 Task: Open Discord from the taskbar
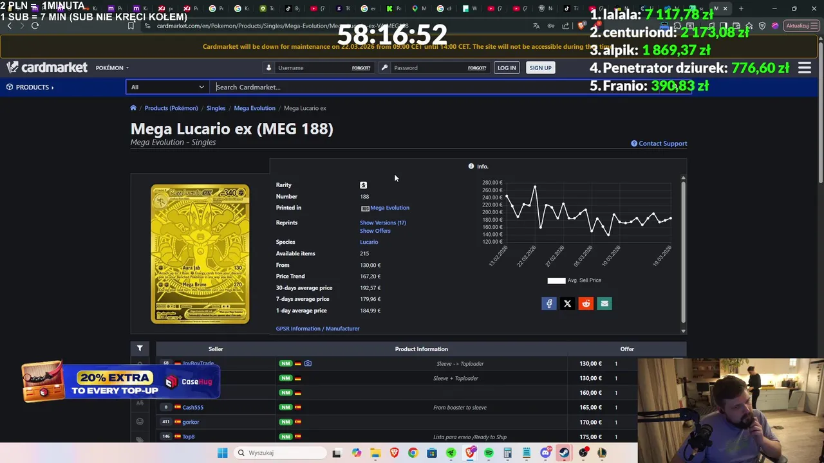pyautogui.click(x=545, y=453)
